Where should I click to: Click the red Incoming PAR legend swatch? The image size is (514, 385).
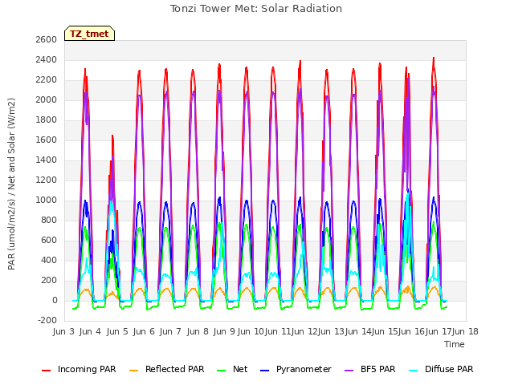(x=47, y=371)
